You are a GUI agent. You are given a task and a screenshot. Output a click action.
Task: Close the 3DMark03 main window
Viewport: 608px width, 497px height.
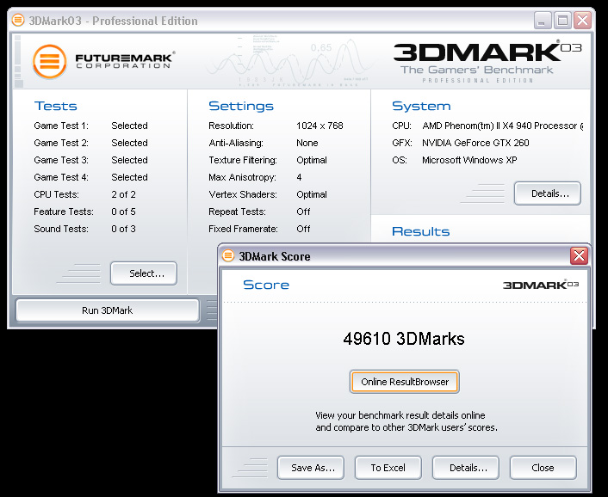[x=582, y=20]
